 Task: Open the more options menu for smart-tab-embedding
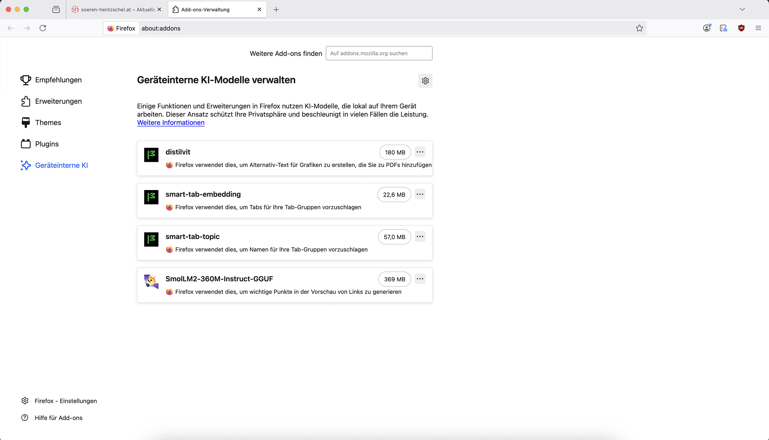coord(420,194)
